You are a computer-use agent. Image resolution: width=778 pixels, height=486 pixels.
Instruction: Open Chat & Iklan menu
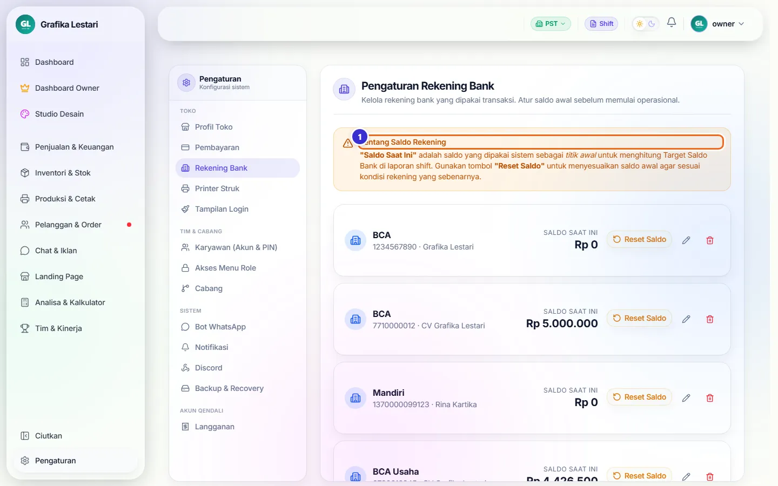pyautogui.click(x=76, y=251)
